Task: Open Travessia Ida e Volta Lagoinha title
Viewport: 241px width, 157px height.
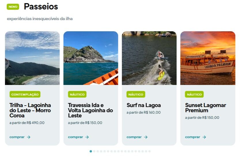Action: (90, 111)
